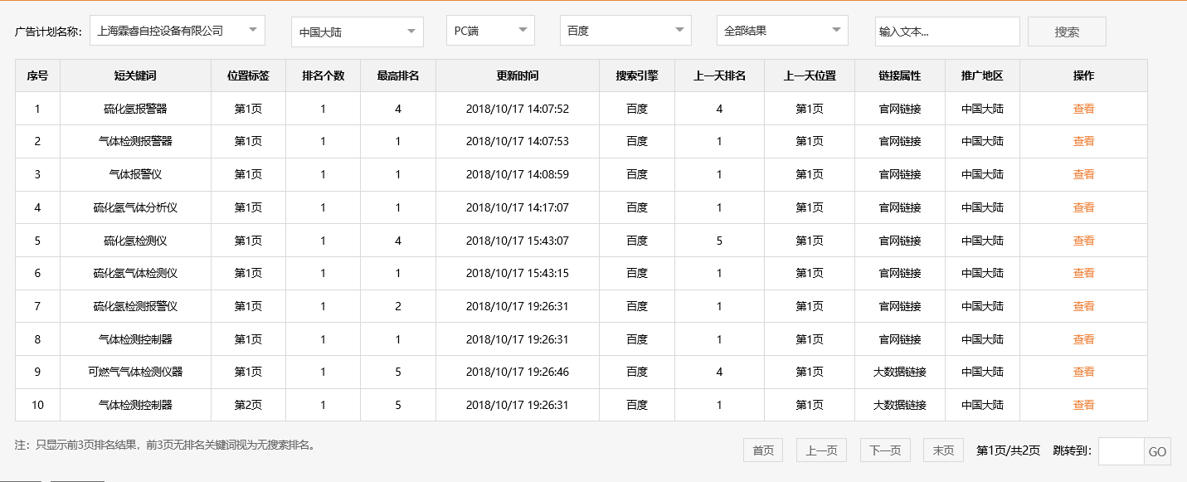The height and width of the screenshot is (482, 1187).
Task: Open the 百度 search engine dropdown
Action: pyautogui.click(x=625, y=30)
